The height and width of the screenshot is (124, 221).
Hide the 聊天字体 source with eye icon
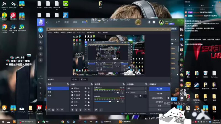pos(85,92)
